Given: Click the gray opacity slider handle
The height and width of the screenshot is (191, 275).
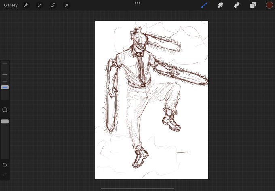Looking at the screenshot, I should click(5, 121).
